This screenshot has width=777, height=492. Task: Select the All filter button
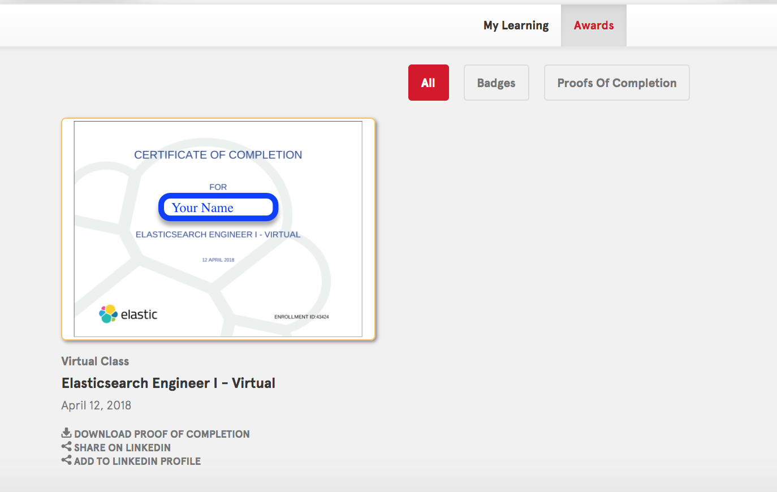429,83
